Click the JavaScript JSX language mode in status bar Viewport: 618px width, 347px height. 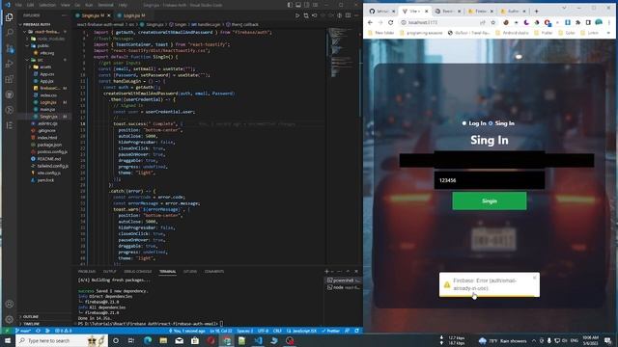click(301, 331)
